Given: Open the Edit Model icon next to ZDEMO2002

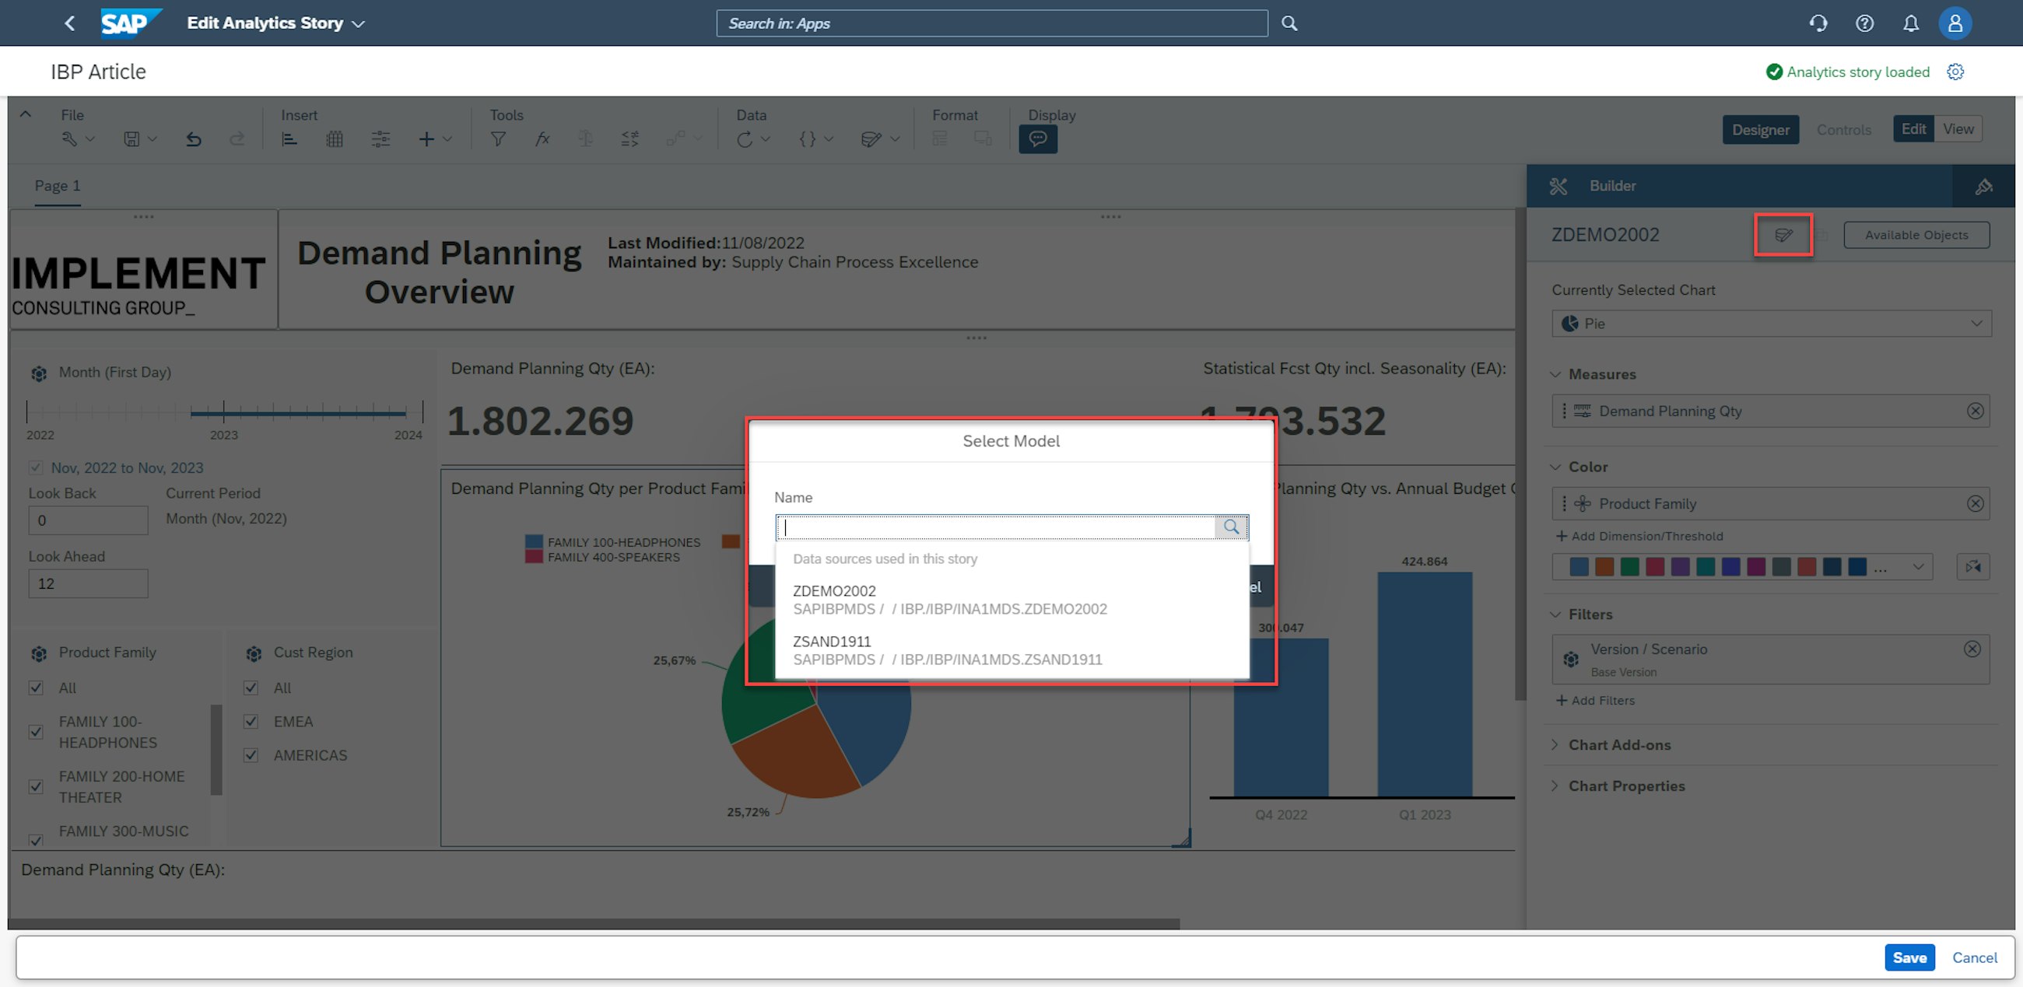Looking at the screenshot, I should pyautogui.click(x=1783, y=234).
